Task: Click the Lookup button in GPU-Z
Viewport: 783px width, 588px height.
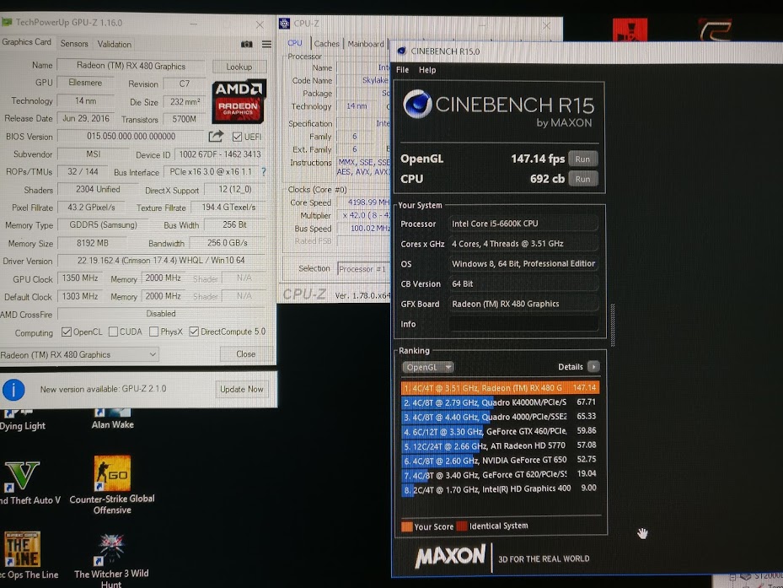Action: [x=239, y=67]
